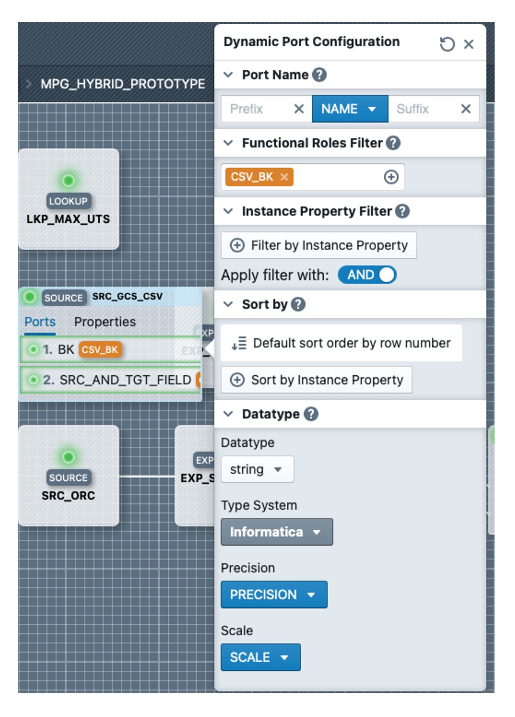Open the Informatica type system dropdown
Screen dimensions: 515x717
[x=276, y=532]
